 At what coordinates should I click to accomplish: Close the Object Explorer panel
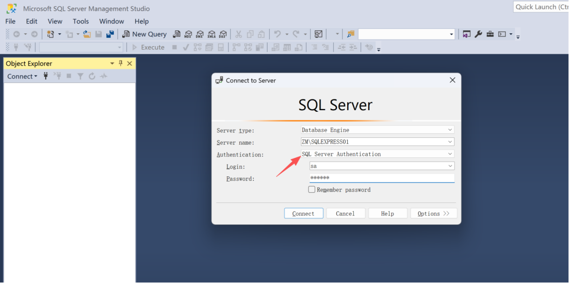[x=129, y=64]
